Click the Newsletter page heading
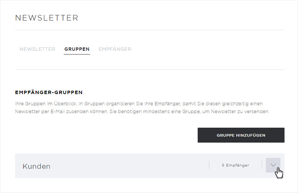 pyautogui.click(x=46, y=18)
